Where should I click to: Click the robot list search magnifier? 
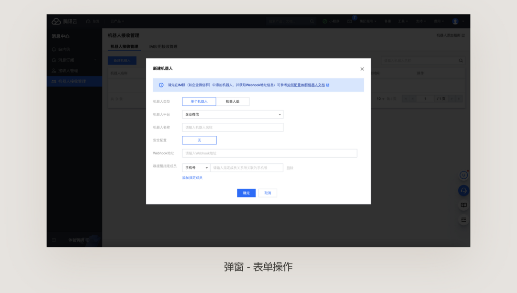[x=461, y=61]
